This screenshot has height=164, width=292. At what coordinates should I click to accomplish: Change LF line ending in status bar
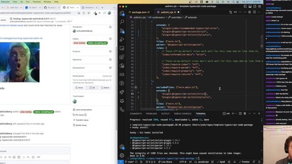coord(190,162)
